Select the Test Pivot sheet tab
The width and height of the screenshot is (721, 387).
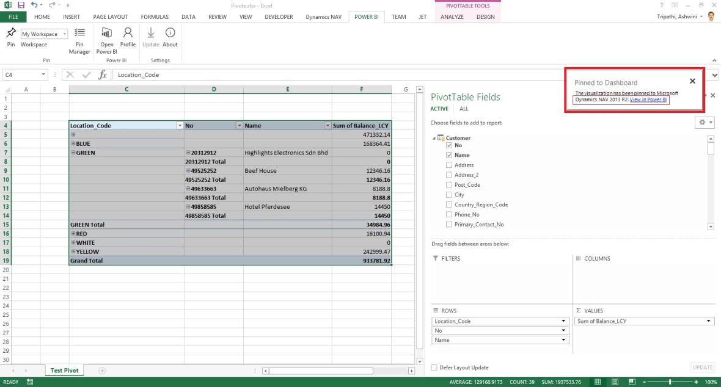(x=64, y=370)
